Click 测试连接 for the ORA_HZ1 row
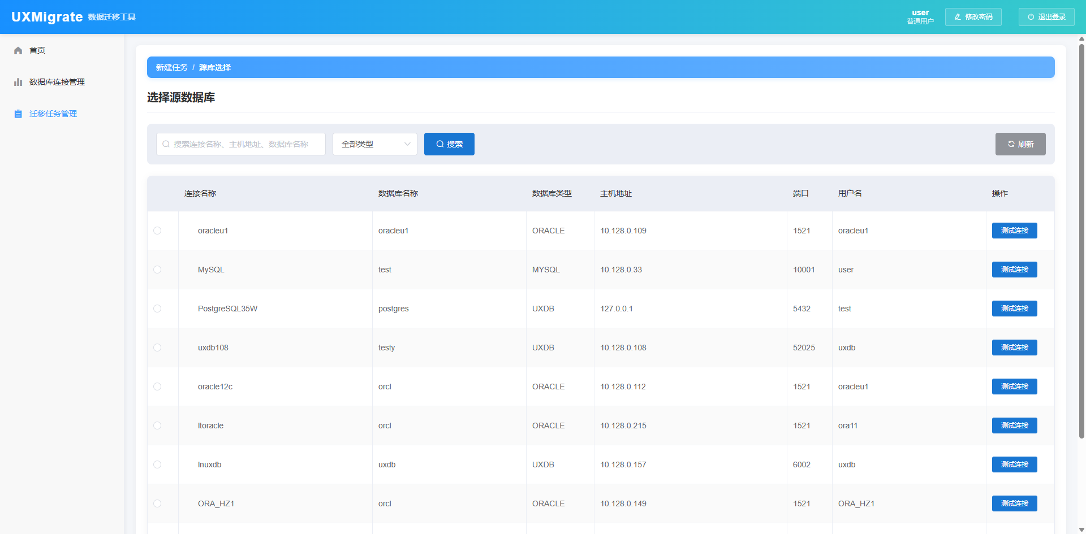Image resolution: width=1086 pixels, height=534 pixels. pyautogui.click(x=1014, y=503)
